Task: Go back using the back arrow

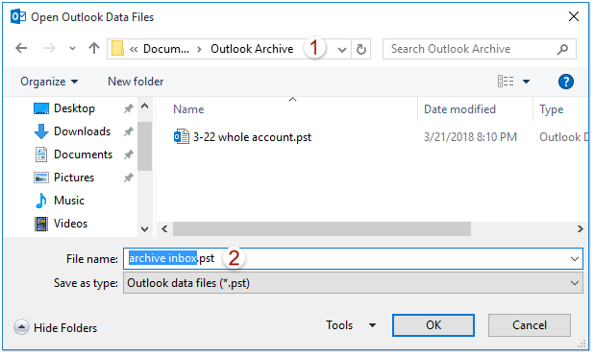Action: click(x=21, y=48)
